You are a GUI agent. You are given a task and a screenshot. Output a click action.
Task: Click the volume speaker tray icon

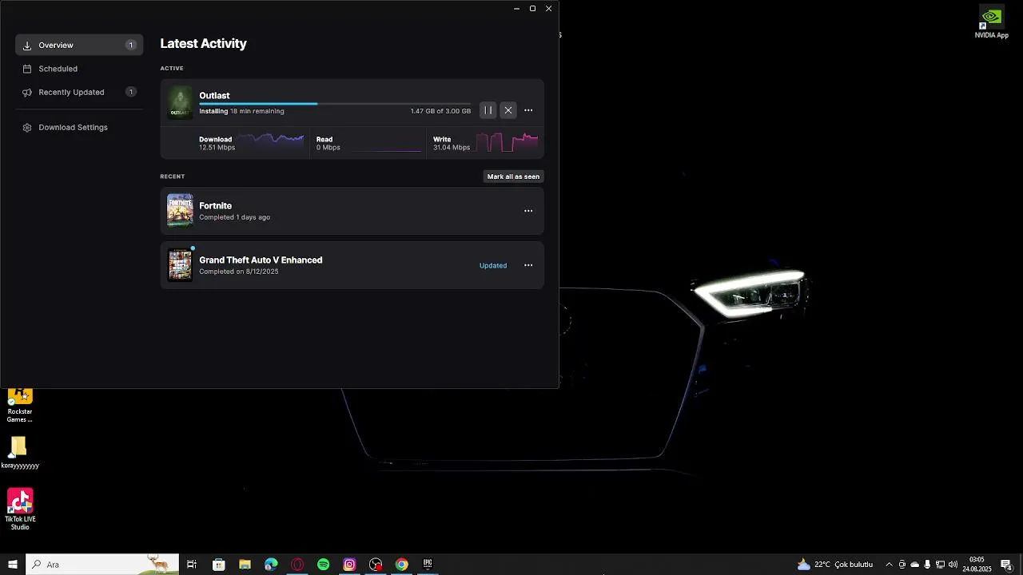953,565
